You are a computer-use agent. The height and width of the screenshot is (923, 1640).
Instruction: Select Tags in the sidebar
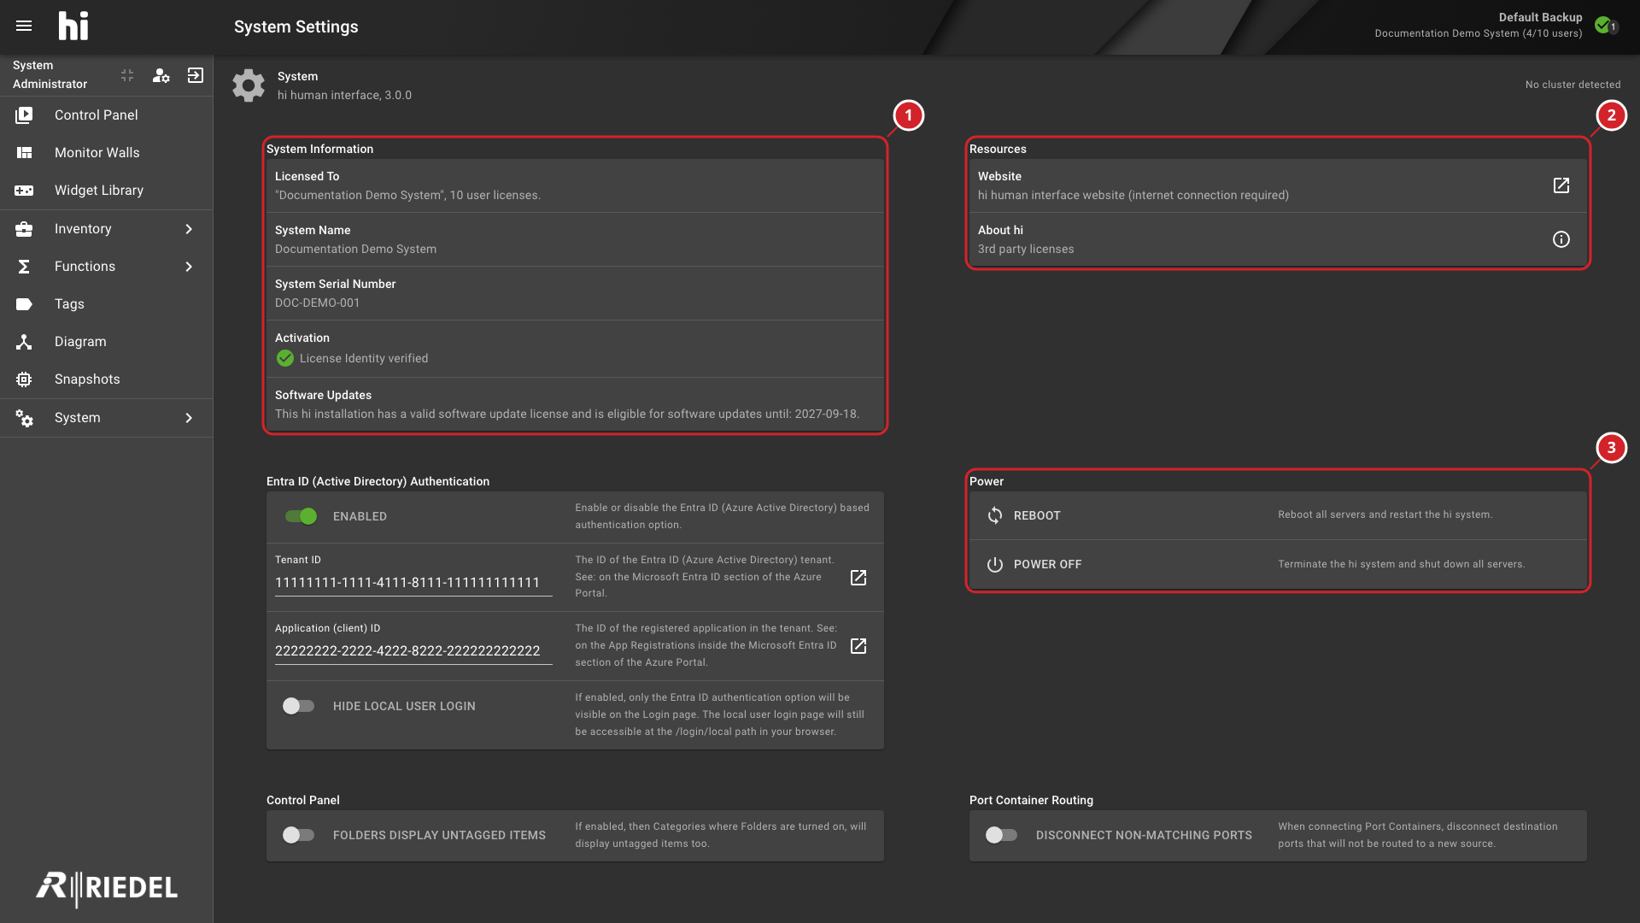tap(106, 304)
